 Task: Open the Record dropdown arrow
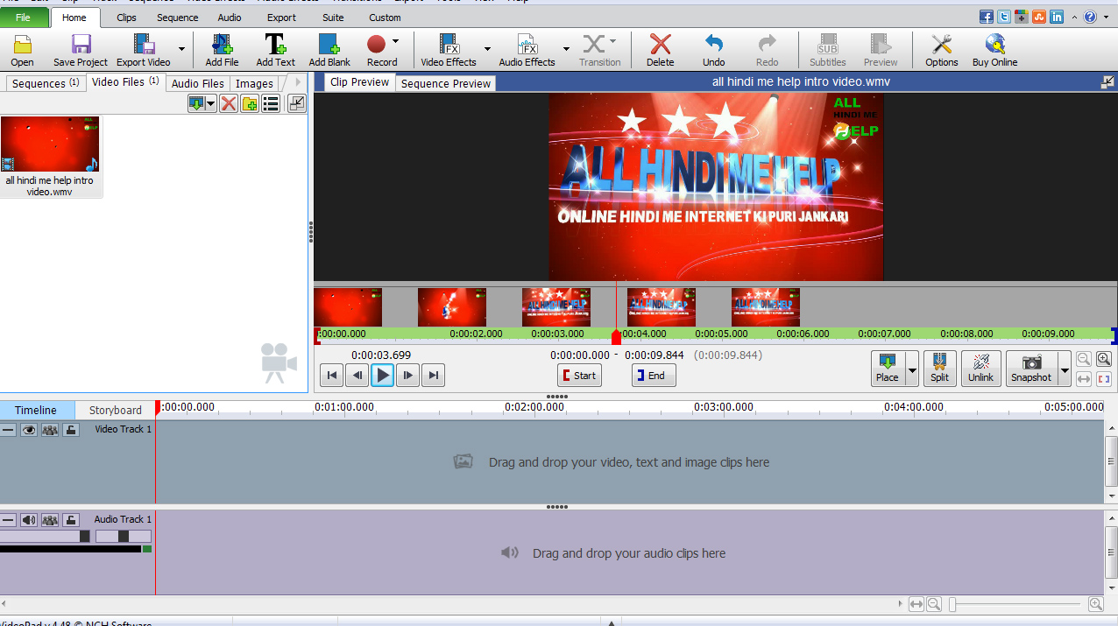click(396, 41)
